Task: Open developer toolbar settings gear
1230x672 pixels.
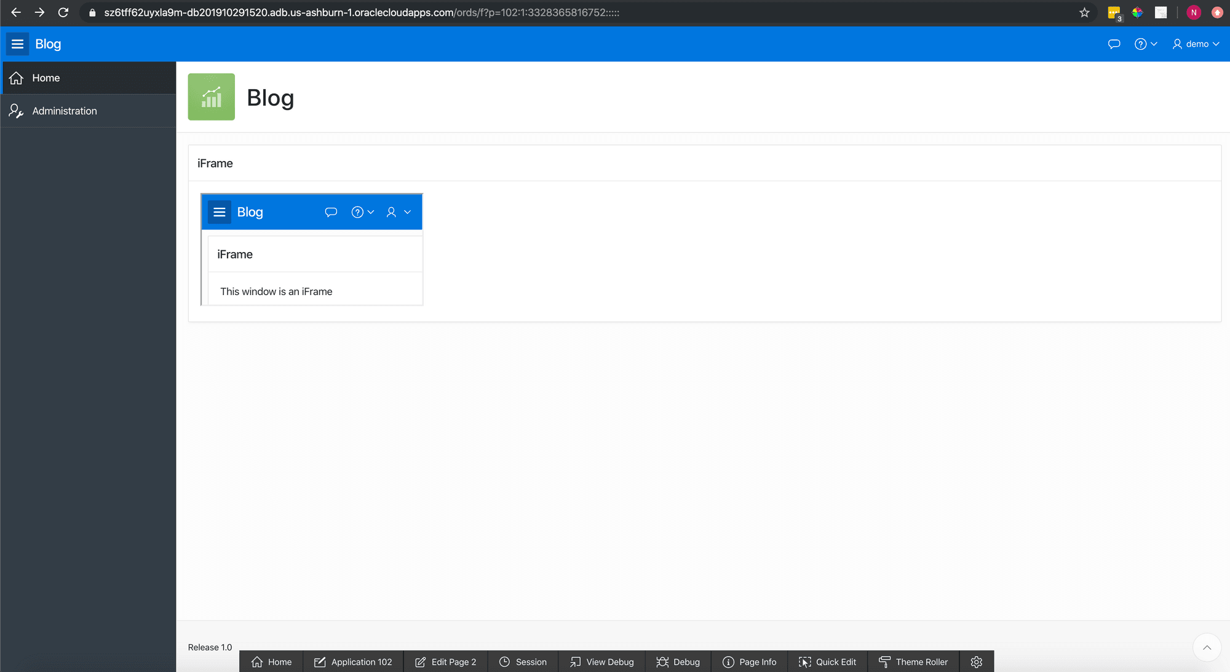Action: click(976, 662)
